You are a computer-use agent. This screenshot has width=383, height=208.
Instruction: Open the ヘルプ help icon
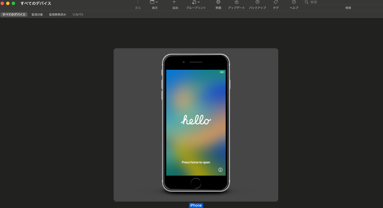pyautogui.click(x=294, y=2)
